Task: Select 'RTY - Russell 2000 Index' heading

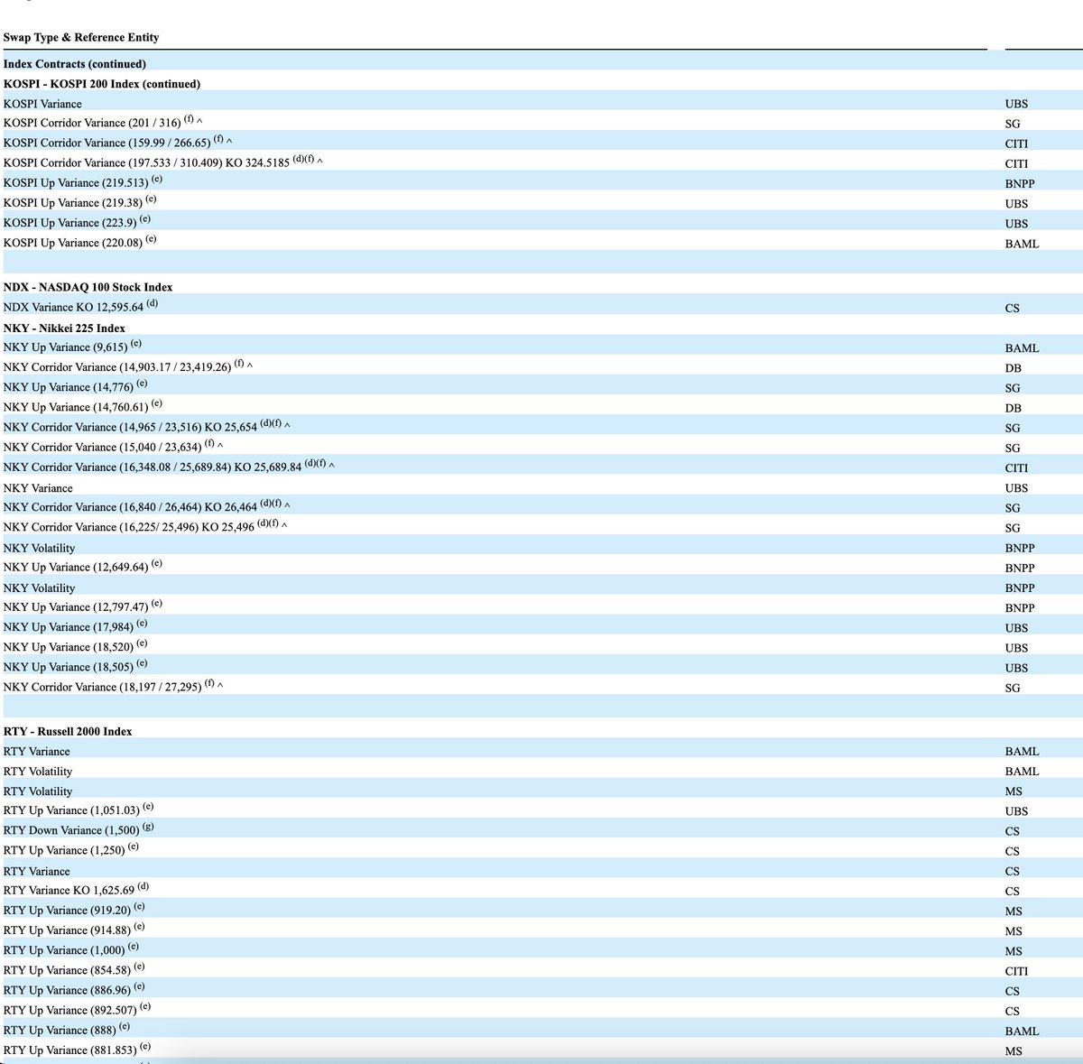Action: pyautogui.click(x=68, y=732)
